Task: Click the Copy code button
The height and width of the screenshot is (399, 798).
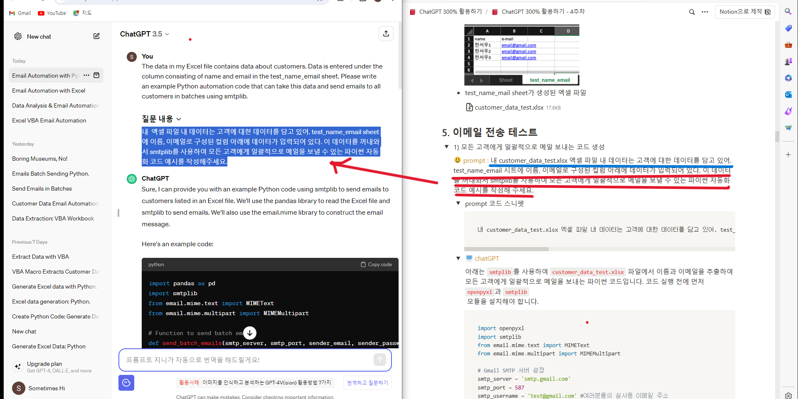Action: (376, 264)
